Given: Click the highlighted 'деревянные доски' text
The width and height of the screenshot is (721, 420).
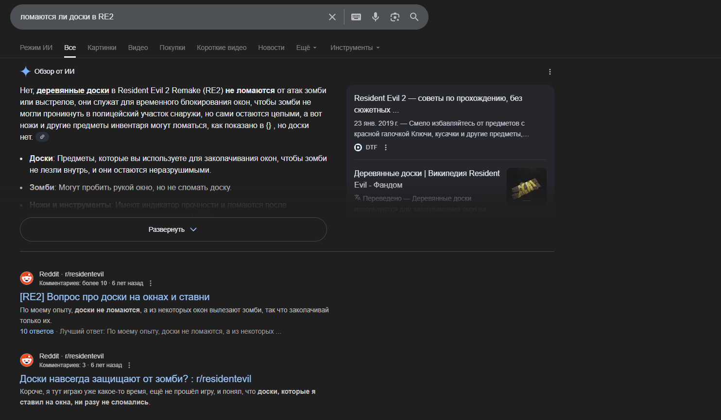Looking at the screenshot, I should pos(73,91).
